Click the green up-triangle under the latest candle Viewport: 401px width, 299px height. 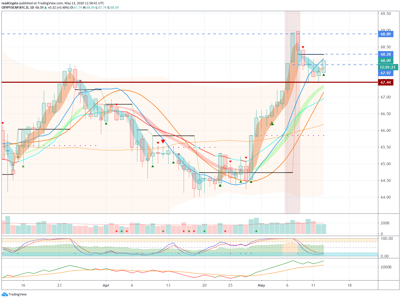point(324,75)
